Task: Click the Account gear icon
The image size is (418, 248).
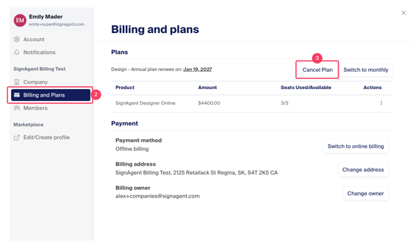Action: (16, 39)
